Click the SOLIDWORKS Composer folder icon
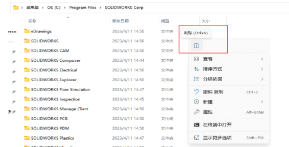 [27, 60]
